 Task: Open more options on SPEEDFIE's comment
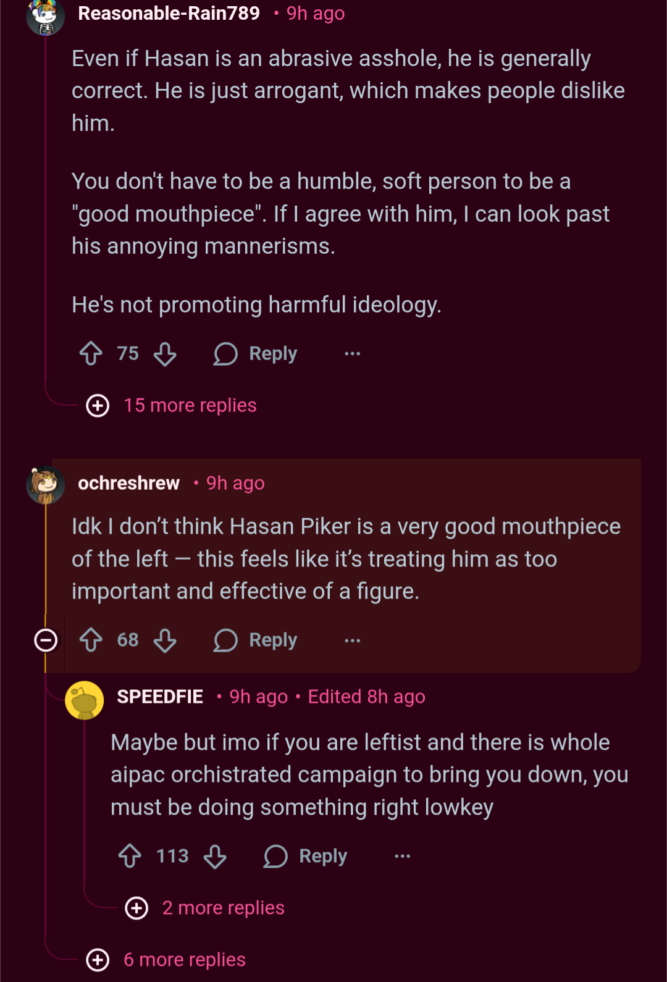[x=403, y=856]
